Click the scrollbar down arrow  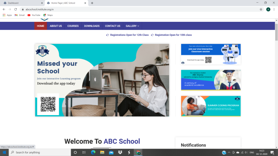[276, 147]
